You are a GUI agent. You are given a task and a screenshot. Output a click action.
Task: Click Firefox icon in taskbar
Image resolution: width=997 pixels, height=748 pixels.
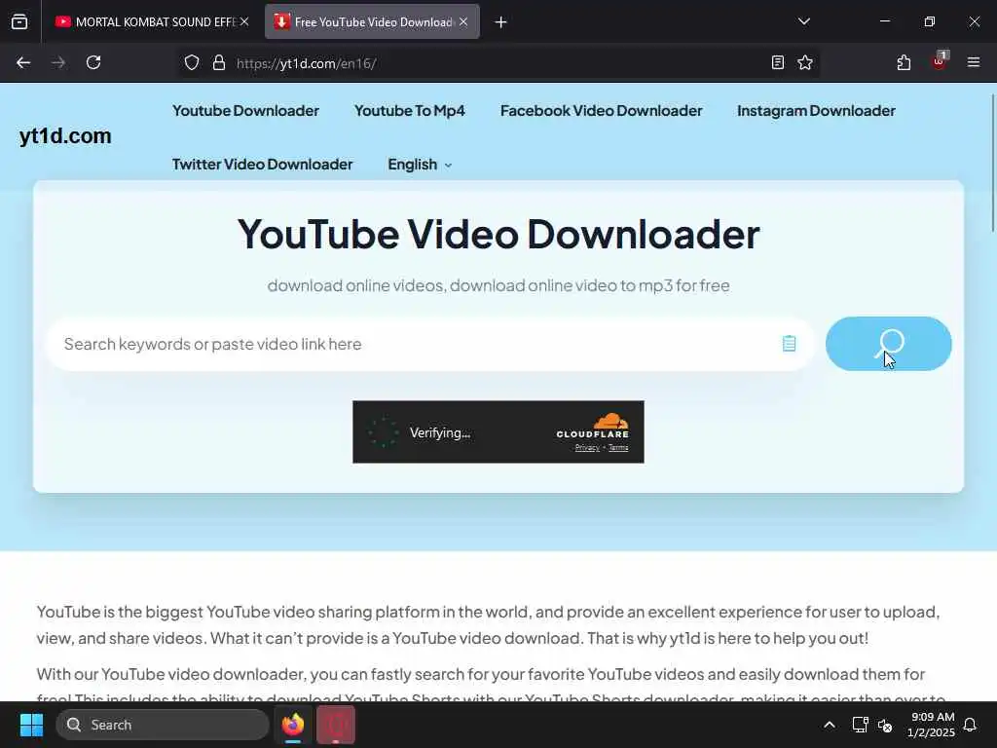click(293, 725)
